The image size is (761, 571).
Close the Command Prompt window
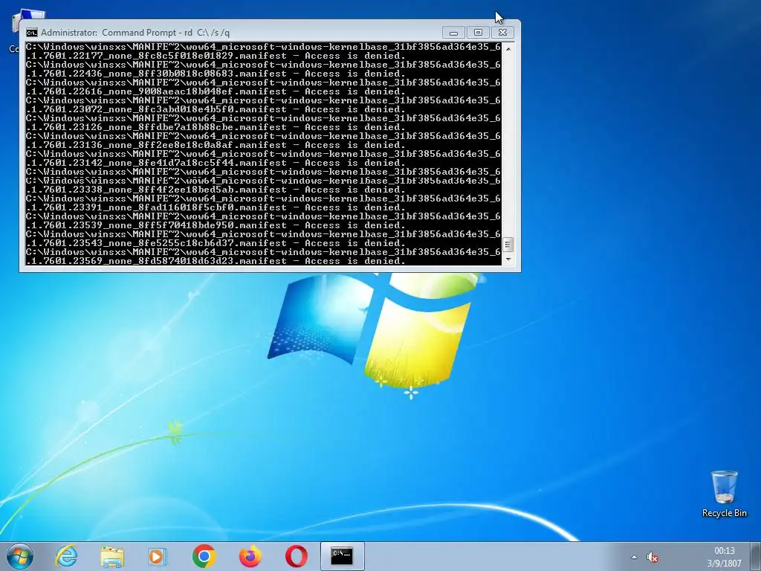[x=503, y=33]
